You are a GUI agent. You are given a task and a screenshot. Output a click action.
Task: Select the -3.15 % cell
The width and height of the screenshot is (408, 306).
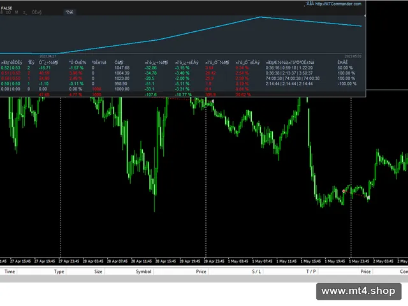[x=182, y=68]
